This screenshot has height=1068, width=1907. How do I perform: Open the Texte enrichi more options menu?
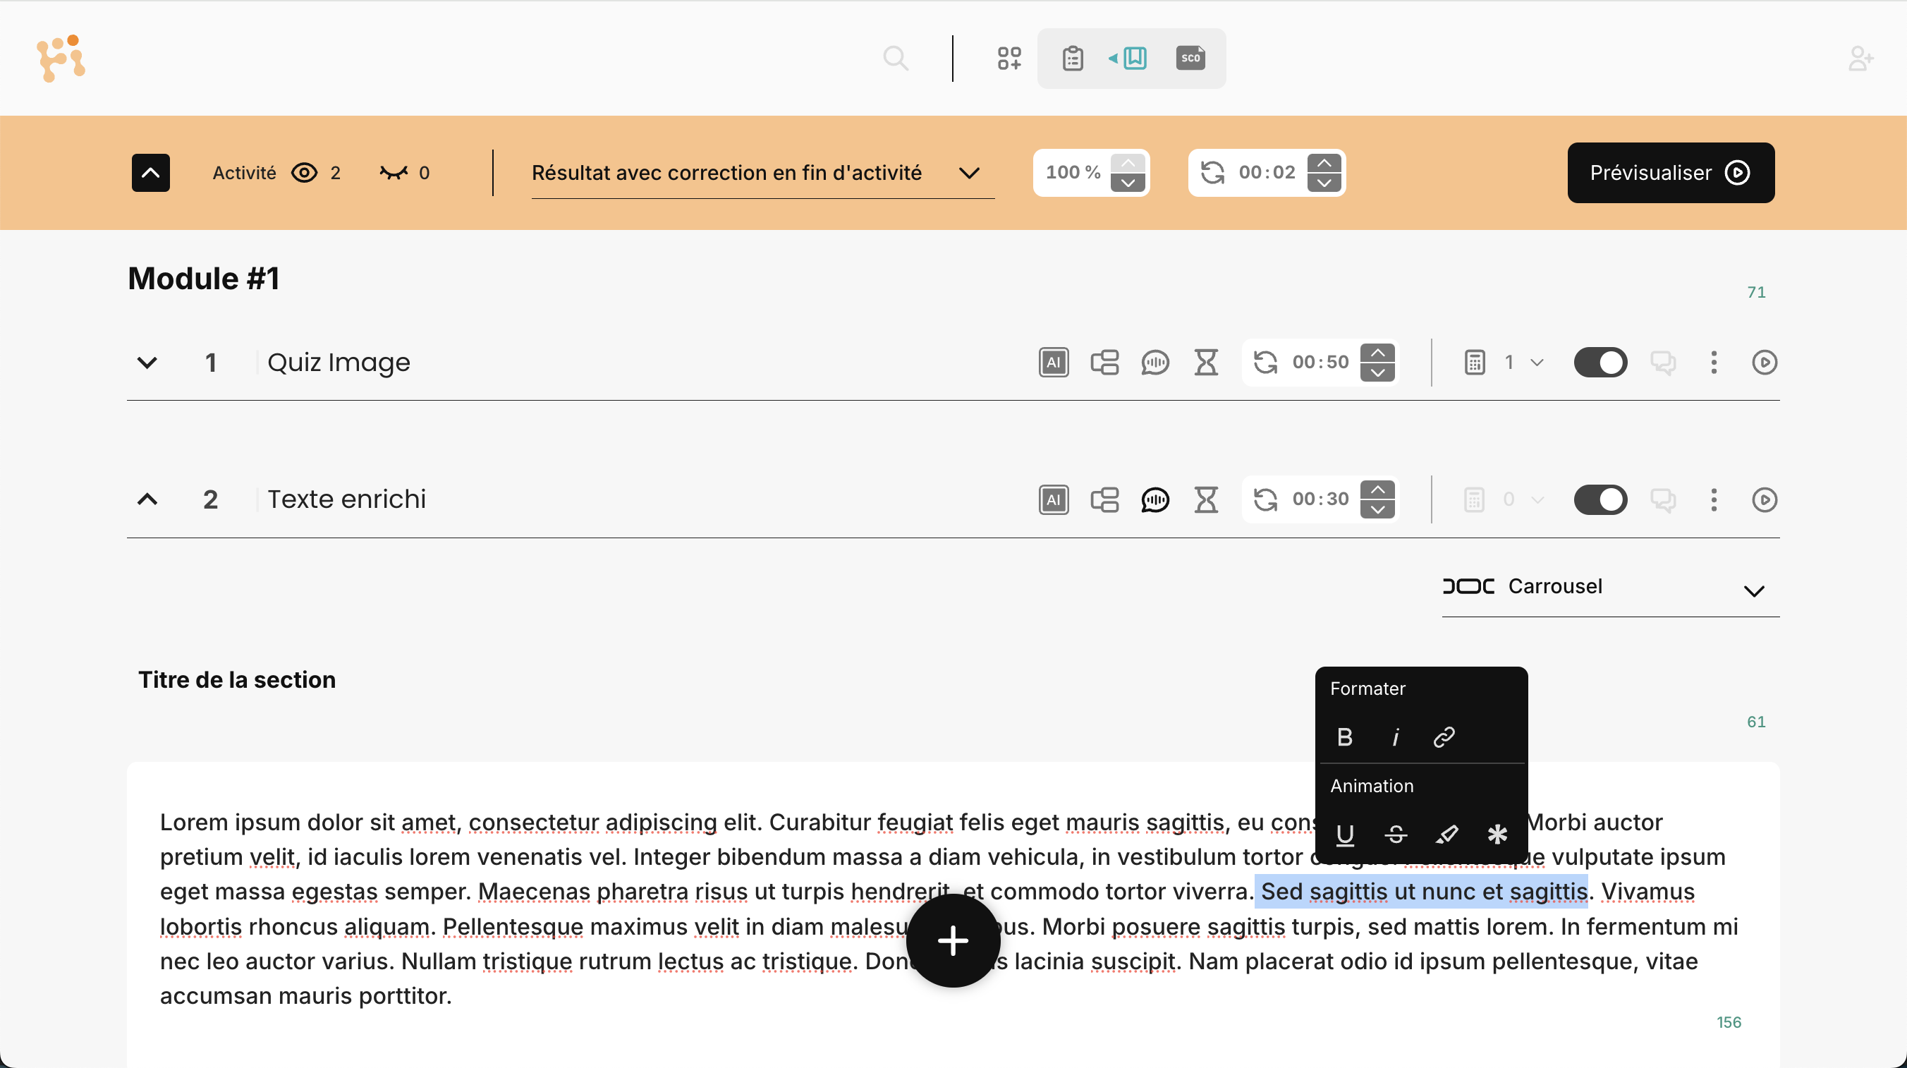coord(1714,499)
